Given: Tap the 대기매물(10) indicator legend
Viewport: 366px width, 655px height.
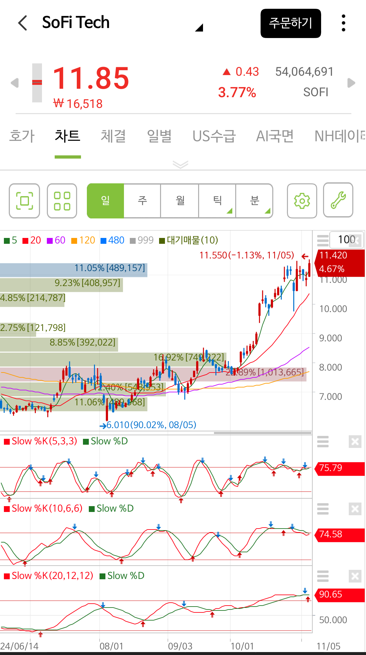Looking at the screenshot, I should pos(189,240).
